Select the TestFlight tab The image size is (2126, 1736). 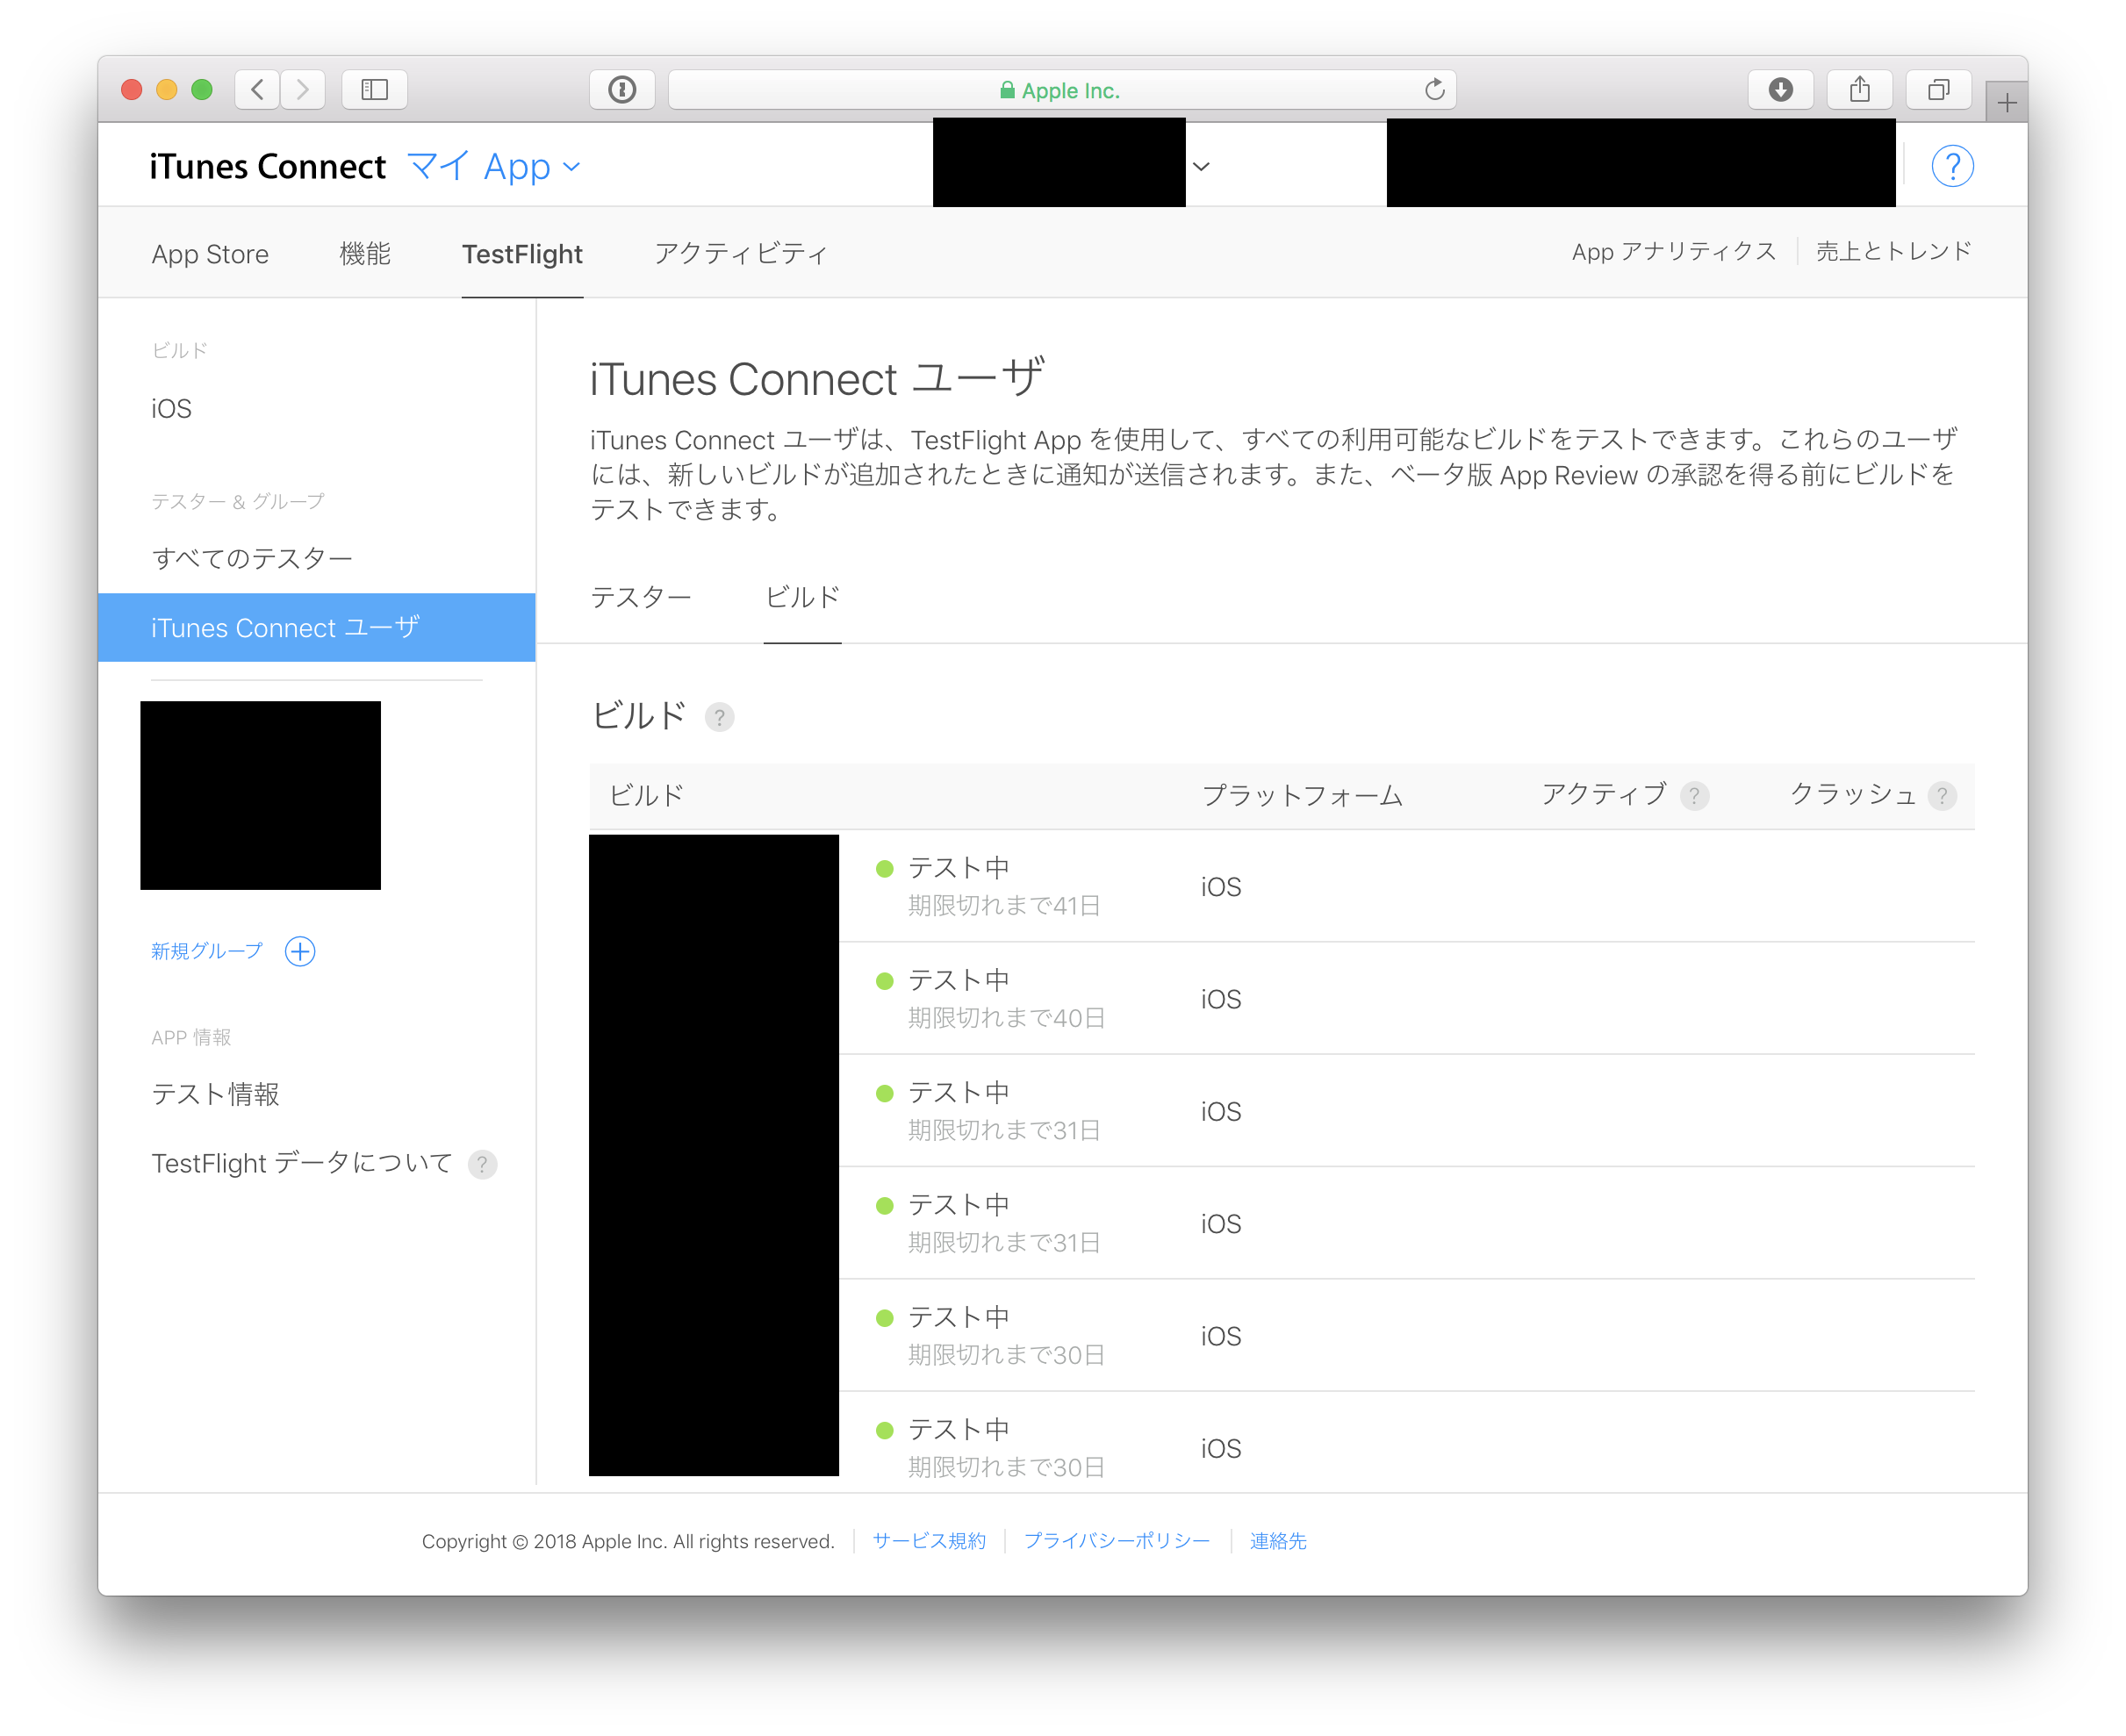(x=522, y=254)
